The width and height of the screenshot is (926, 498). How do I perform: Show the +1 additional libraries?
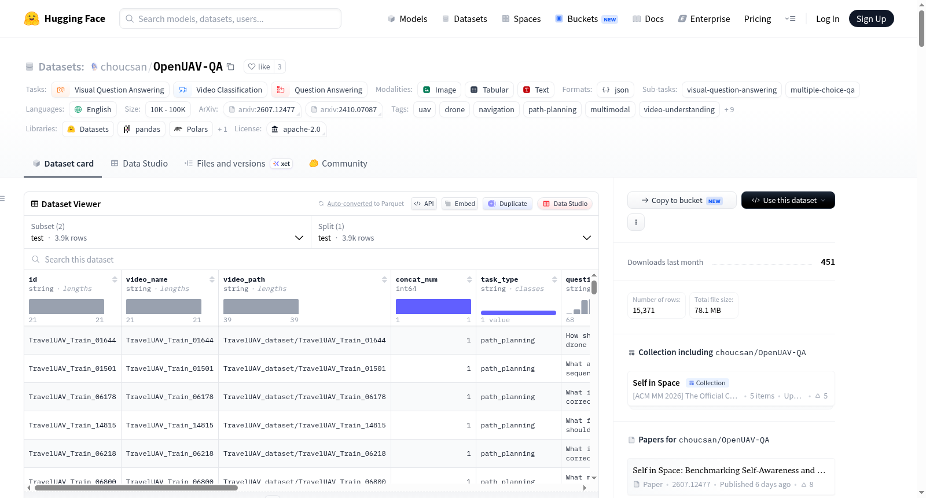(222, 129)
